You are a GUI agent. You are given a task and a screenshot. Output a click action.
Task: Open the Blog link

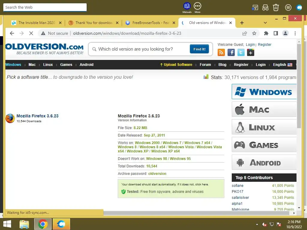tap(222, 65)
